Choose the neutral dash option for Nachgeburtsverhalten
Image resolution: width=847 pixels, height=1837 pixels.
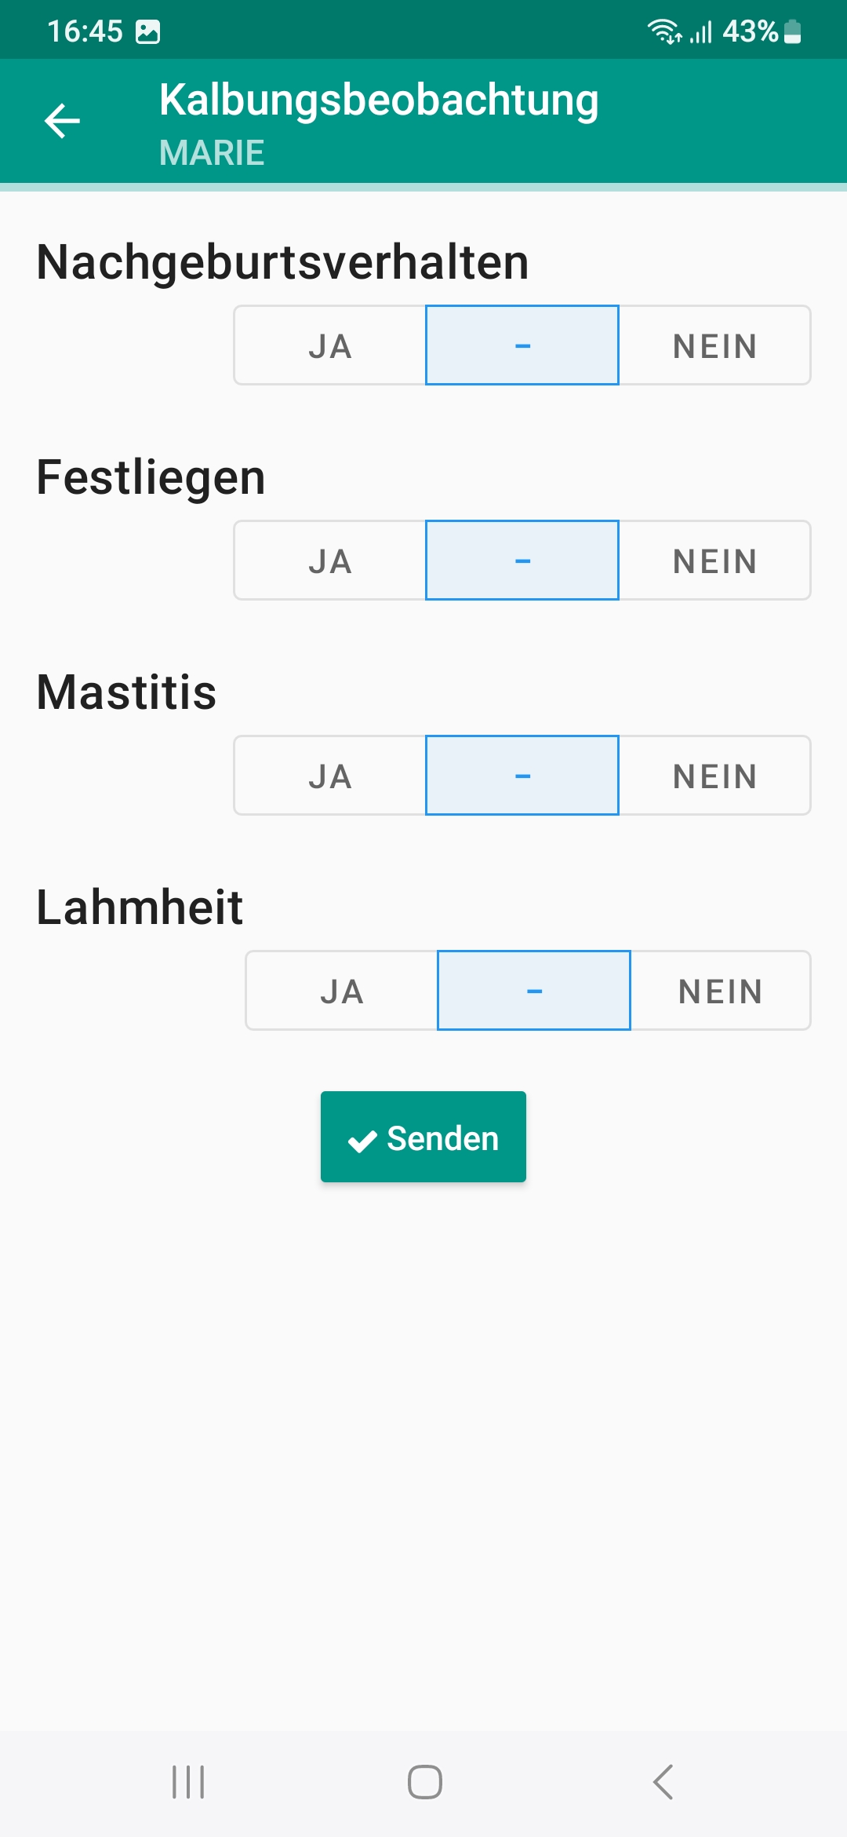click(x=522, y=345)
